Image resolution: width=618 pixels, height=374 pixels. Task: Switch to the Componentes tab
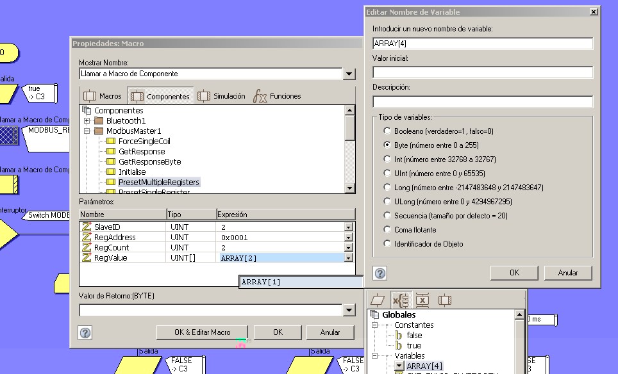160,96
